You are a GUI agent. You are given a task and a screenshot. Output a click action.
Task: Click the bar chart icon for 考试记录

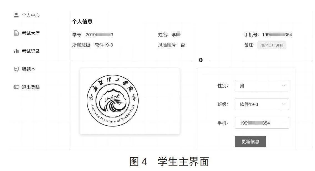(16, 51)
